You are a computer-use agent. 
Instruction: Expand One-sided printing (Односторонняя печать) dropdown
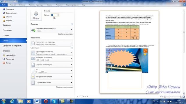tap(52, 53)
